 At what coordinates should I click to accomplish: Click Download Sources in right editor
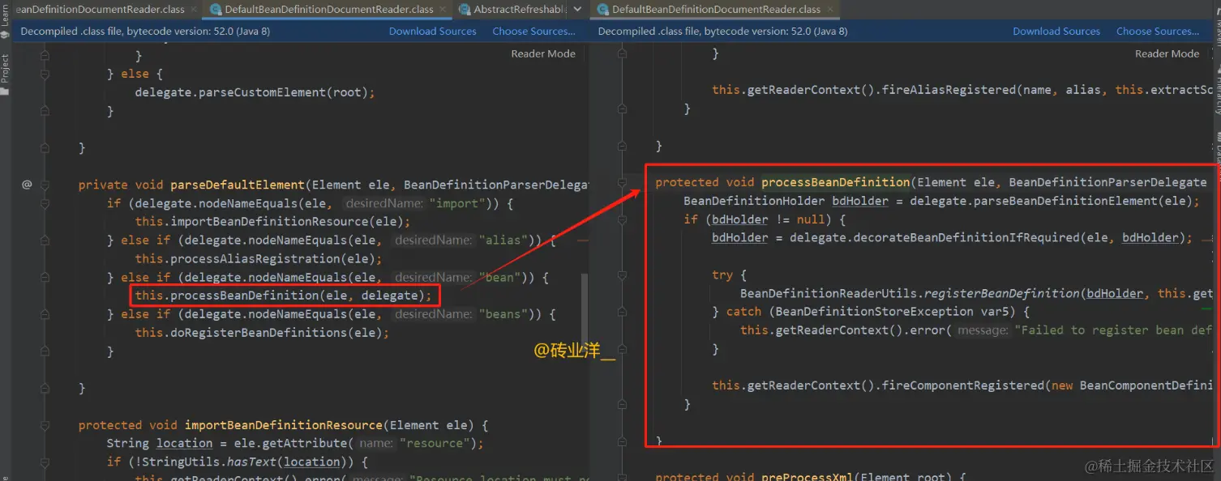click(x=1056, y=32)
